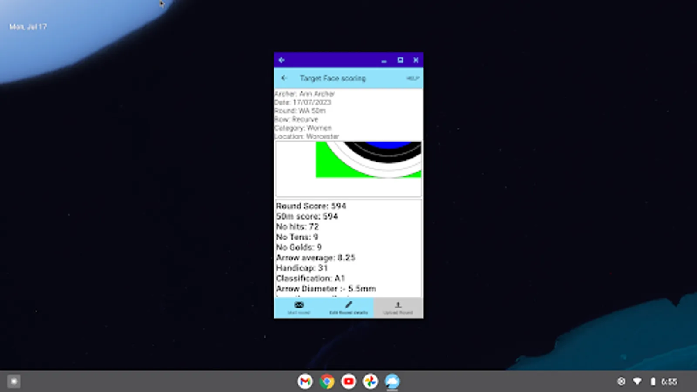This screenshot has width=697, height=392.
Task: Select the Arrow average: 8.25 line
Action: [x=316, y=258]
